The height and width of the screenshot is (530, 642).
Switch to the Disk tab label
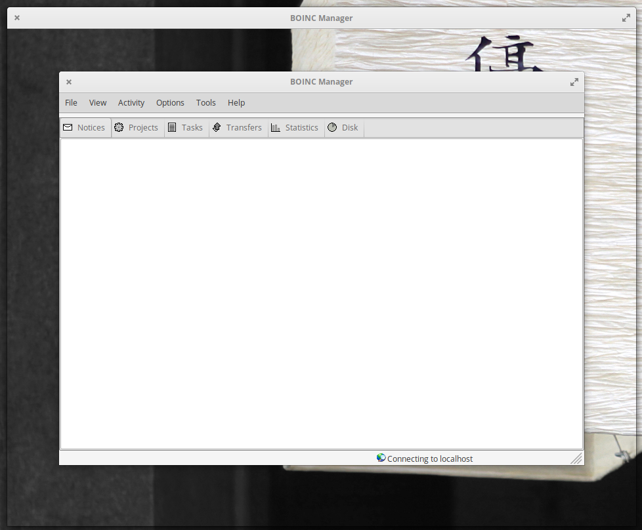[350, 128]
